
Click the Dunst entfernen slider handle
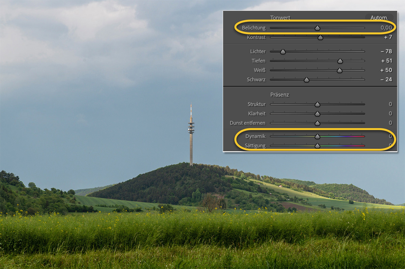click(x=317, y=124)
